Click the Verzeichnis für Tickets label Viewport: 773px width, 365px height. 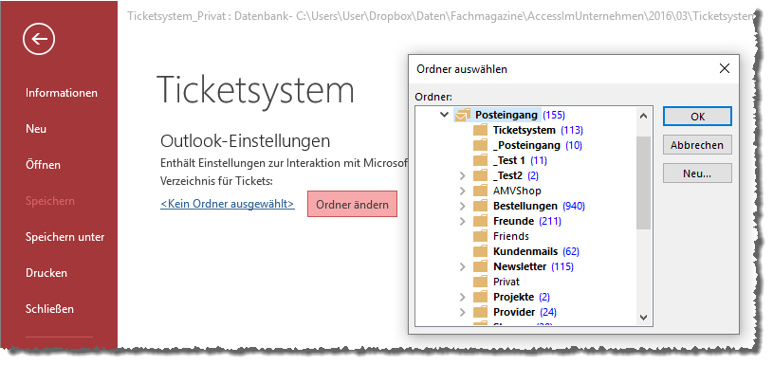point(216,181)
